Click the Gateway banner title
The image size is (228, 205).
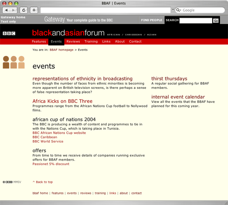55,19
